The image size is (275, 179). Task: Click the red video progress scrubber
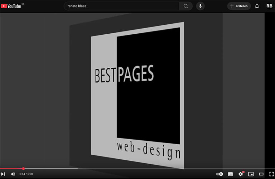pos(23,169)
